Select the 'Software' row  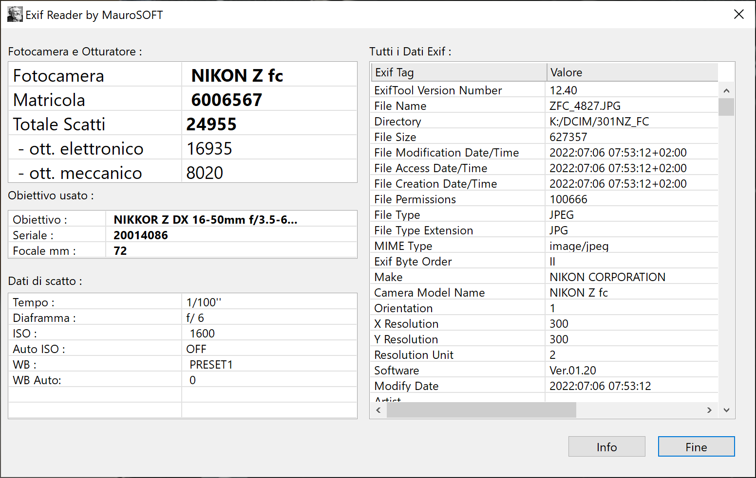coord(545,371)
